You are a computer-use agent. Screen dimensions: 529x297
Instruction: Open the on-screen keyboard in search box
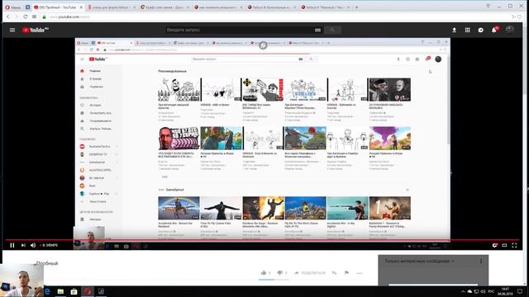coord(317,30)
